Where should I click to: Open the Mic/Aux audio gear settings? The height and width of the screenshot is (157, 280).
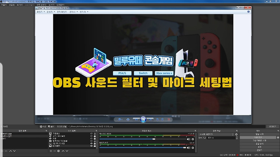point(193,148)
